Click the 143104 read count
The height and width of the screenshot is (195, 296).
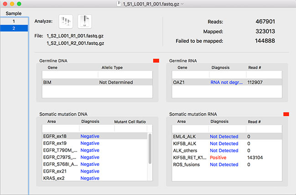(255, 157)
